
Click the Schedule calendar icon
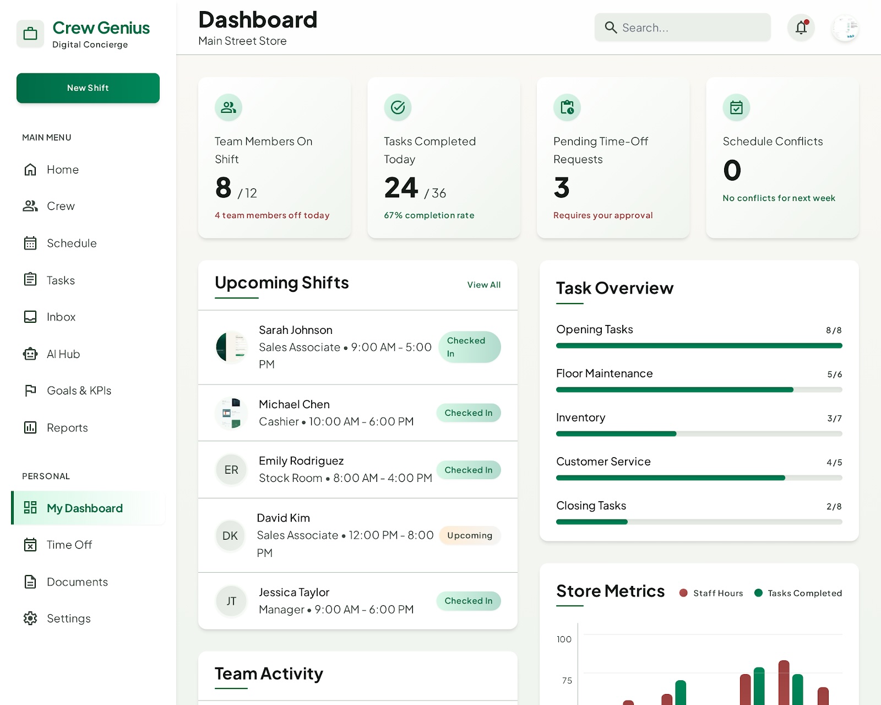pyautogui.click(x=30, y=243)
